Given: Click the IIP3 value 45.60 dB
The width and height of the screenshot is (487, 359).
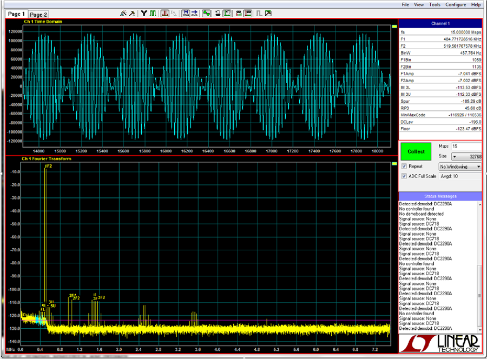Looking at the screenshot, I should (473, 108).
